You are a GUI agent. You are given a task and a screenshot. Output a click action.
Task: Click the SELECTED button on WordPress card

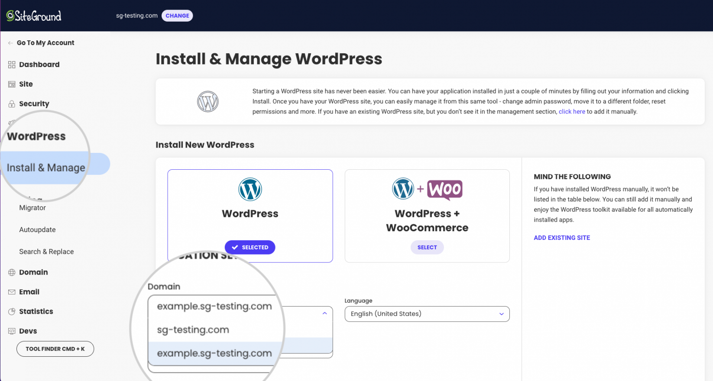point(250,247)
